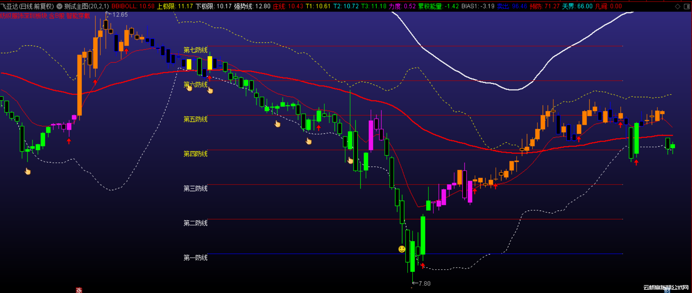Click the indicator name 测试主图(20,2,1)

[86, 6]
